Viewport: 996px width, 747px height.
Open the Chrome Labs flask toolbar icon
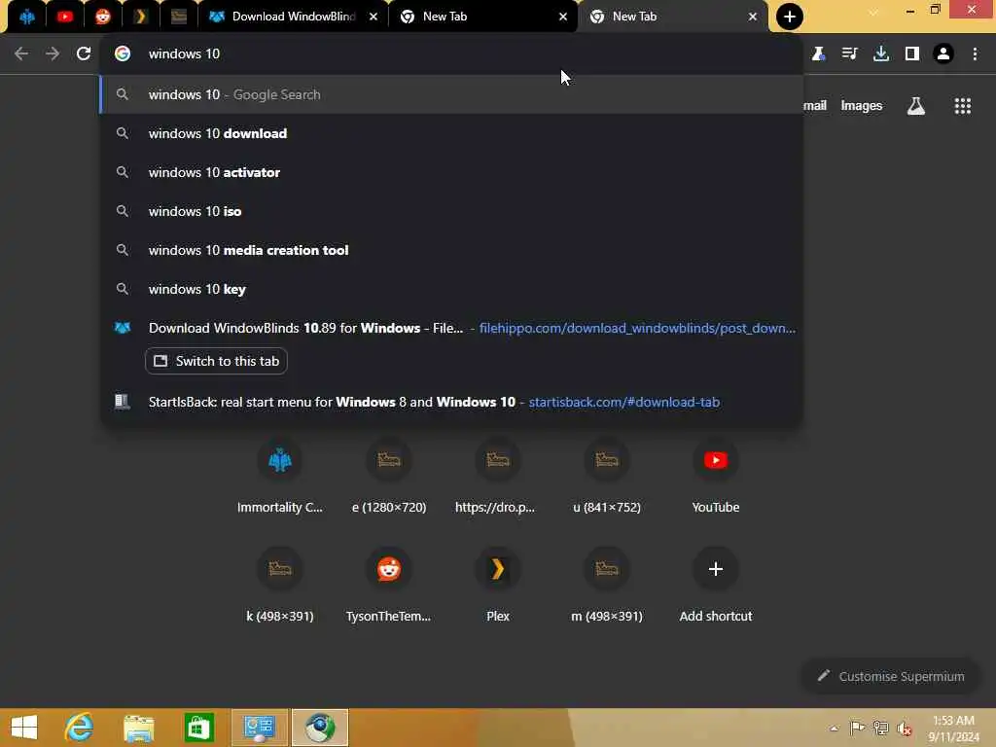point(818,54)
